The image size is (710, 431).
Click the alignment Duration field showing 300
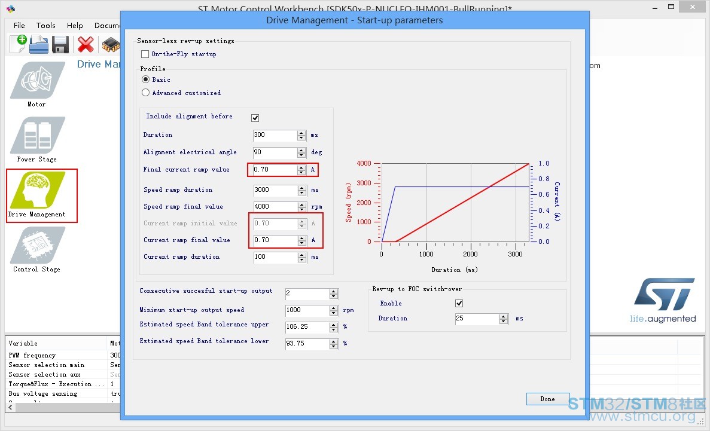pos(275,135)
